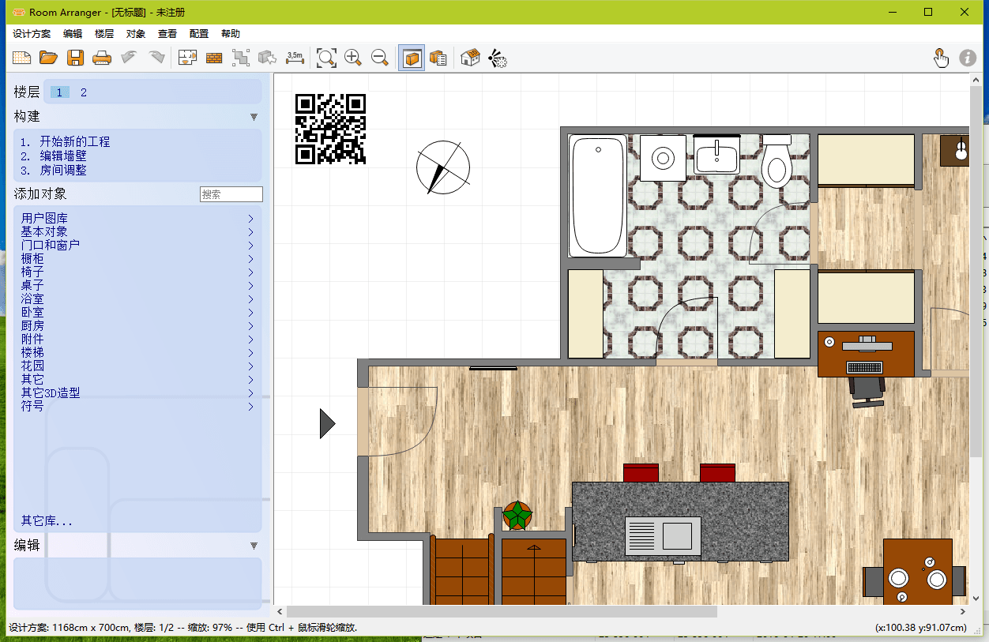Toggle the highlighted object box view button
The height and width of the screenshot is (642, 989).
[411, 58]
